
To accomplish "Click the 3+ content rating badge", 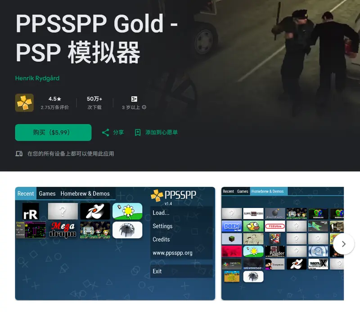I will click(134, 99).
